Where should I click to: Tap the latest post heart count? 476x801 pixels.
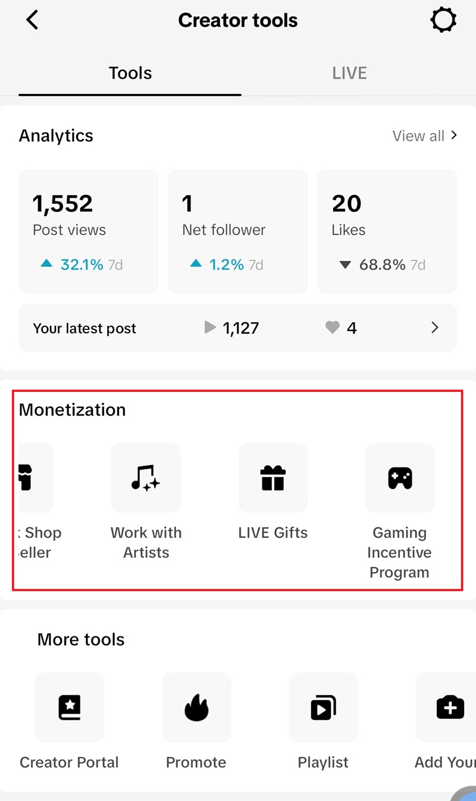point(342,328)
